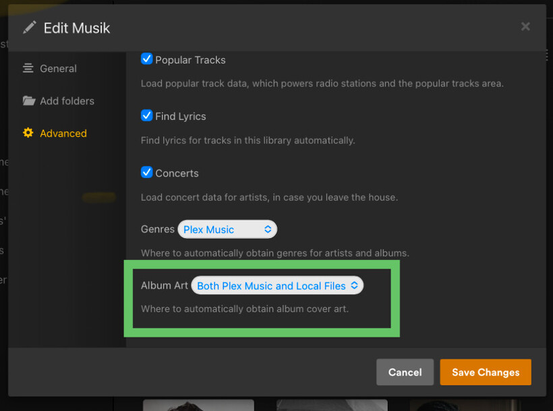
Task: Click the General lines icon in sidebar
Action: [28, 68]
